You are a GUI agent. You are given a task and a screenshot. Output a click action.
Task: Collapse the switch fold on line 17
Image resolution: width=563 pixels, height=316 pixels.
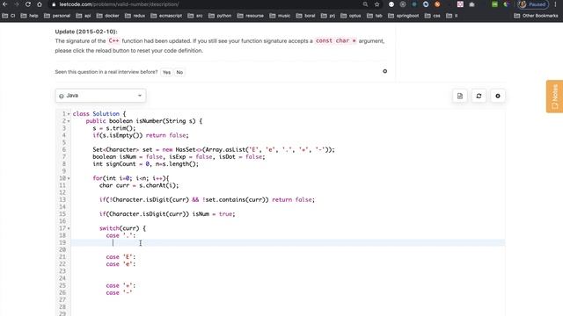pos(69,228)
